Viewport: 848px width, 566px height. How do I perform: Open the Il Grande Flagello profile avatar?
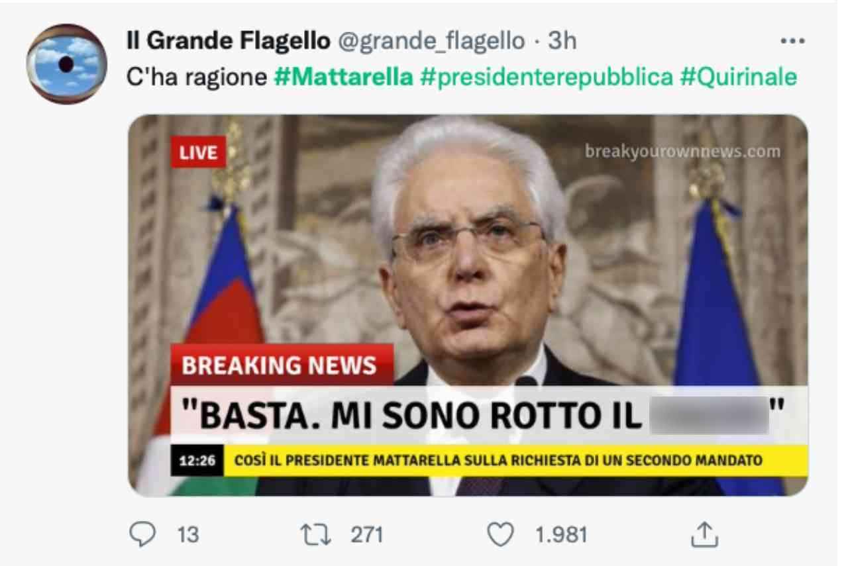pos(66,64)
